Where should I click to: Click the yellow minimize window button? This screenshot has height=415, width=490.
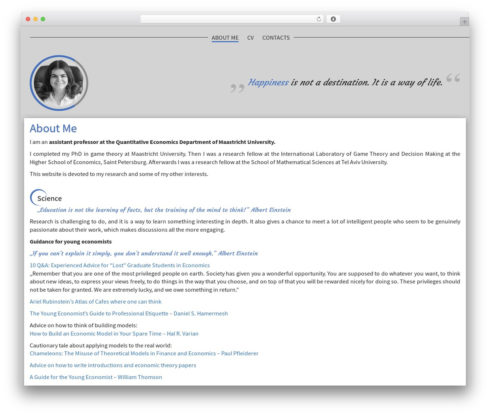[35, 19]
